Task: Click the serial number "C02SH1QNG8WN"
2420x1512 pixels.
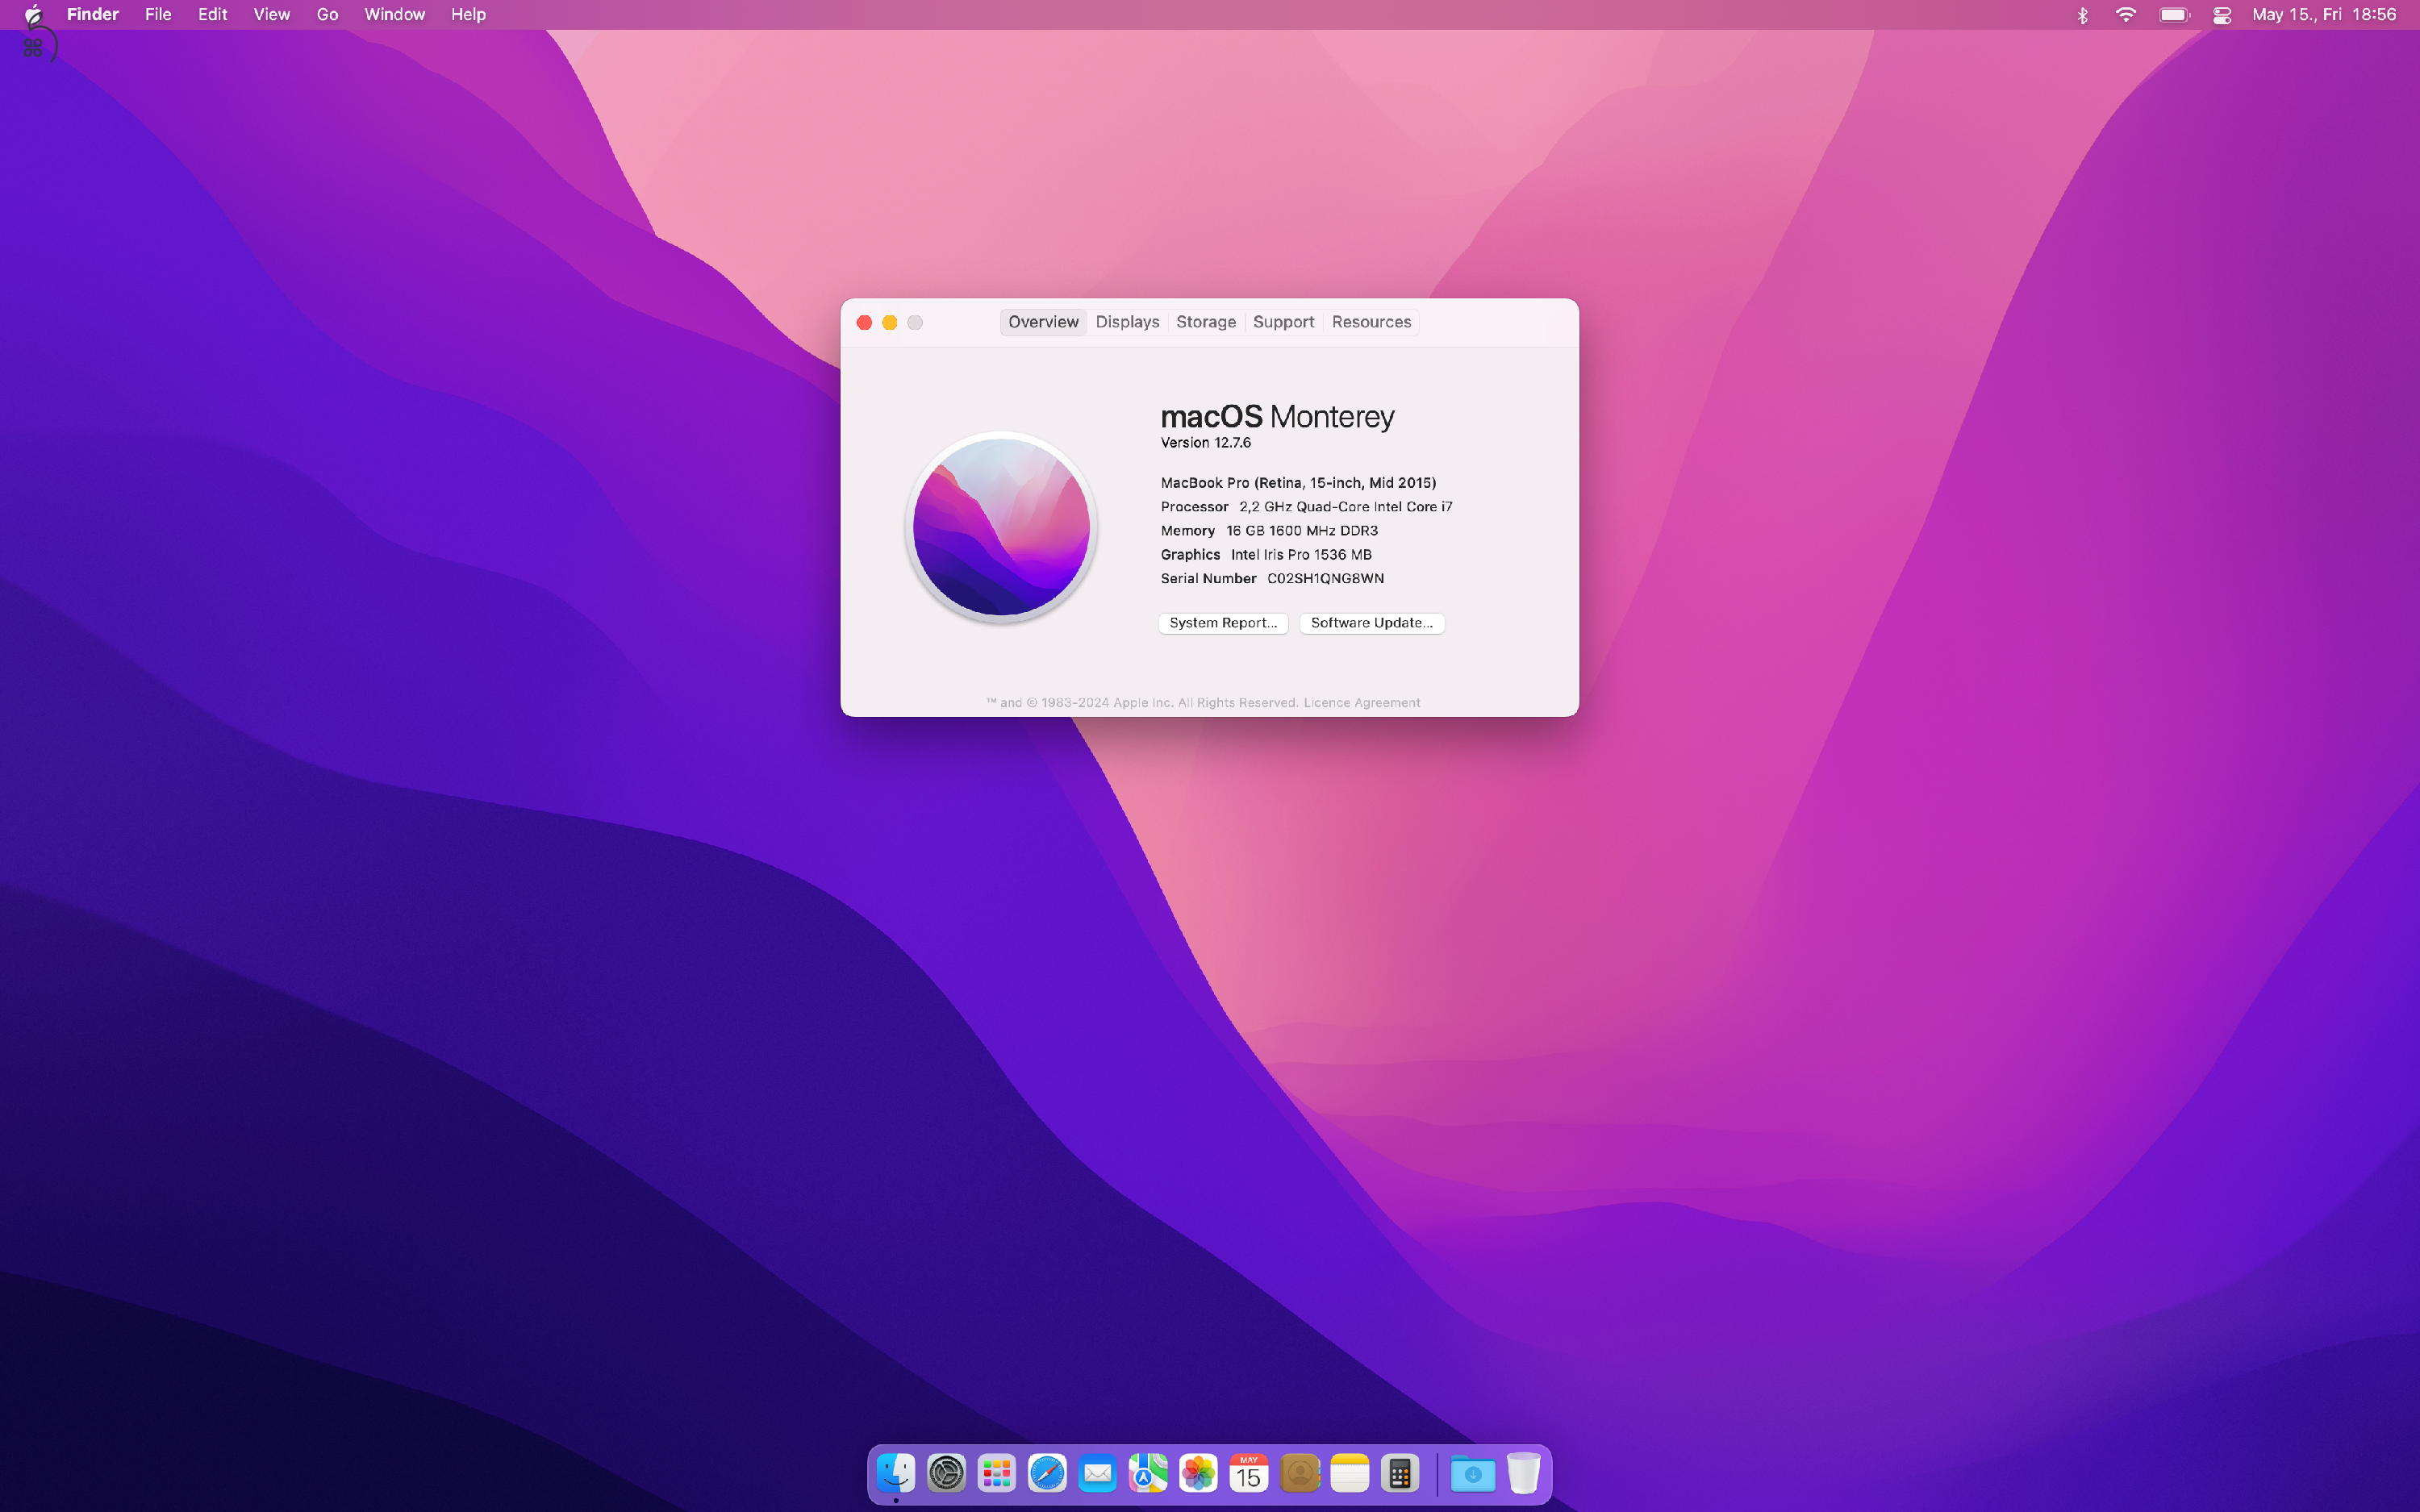Action: (x=1325, y=579)
